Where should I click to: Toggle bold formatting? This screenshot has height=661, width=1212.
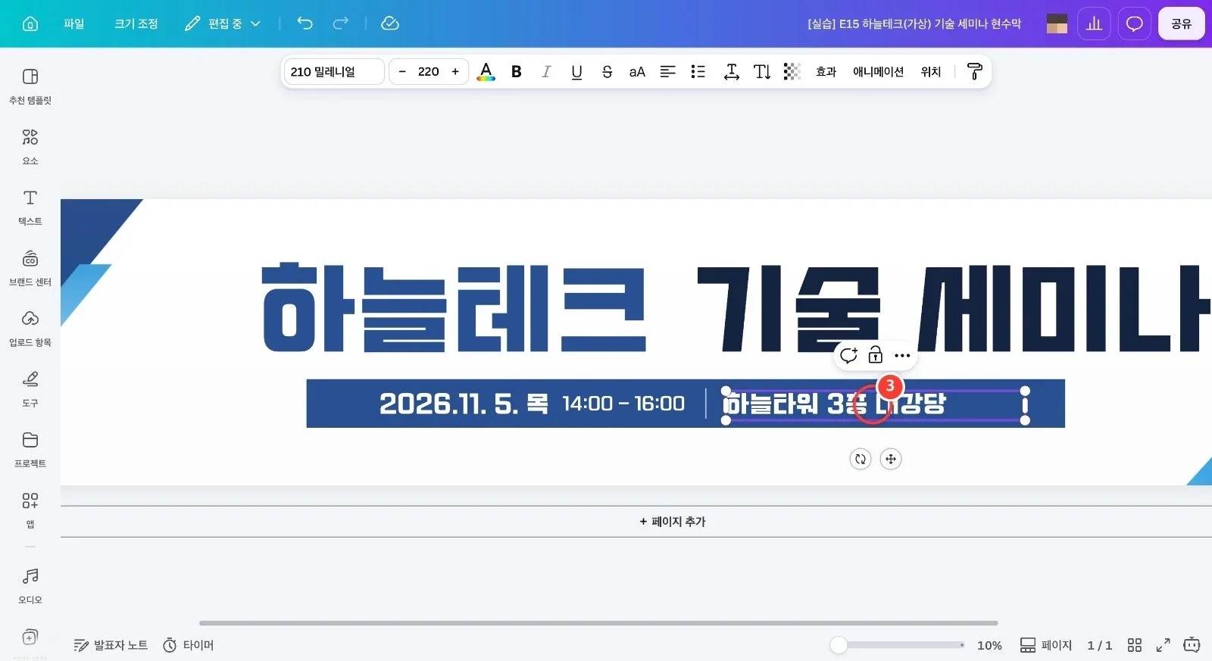pos(517,72)
